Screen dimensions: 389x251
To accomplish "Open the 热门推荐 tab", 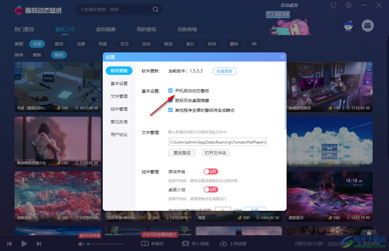I will [24, 30].
